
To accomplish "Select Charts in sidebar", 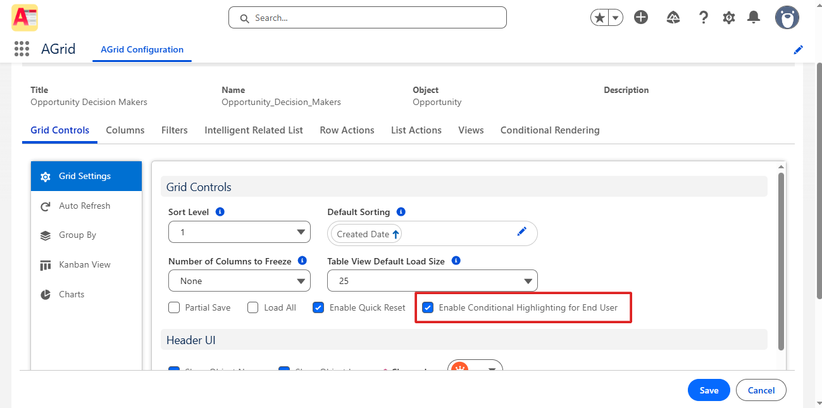I will pyautogui.click(x=86, y=295).
